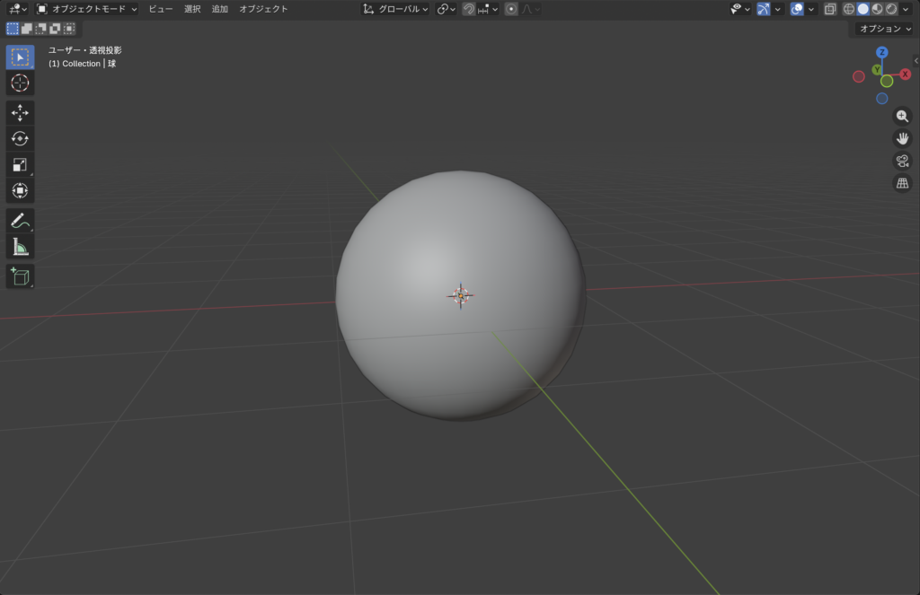This screenshot has height=595, width=920.
Task: Click the zoom magnifier in the viewport
Action: pyautogui.click(x=903, y=116)
